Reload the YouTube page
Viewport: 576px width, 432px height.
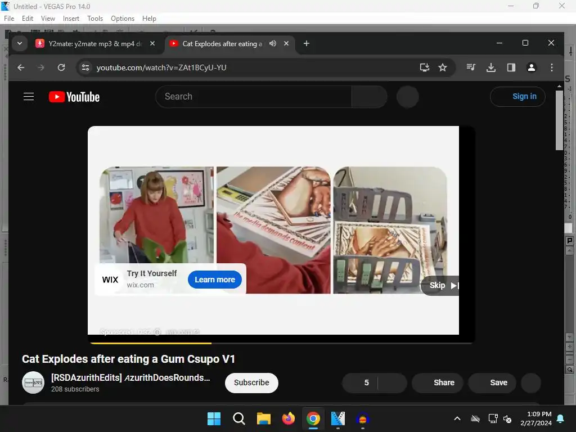tap(61, 67)
